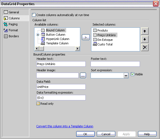
Task: Confirm the dialog with OK
Action: coord(85,134)
